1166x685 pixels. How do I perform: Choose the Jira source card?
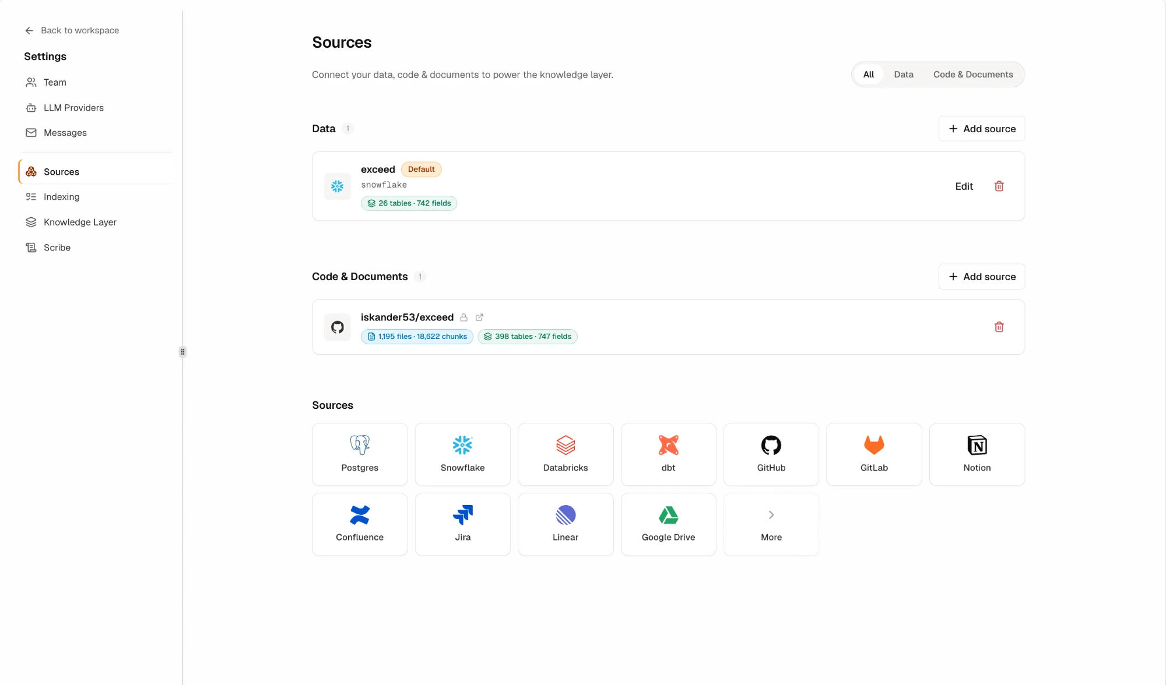[x=463, y=524]
